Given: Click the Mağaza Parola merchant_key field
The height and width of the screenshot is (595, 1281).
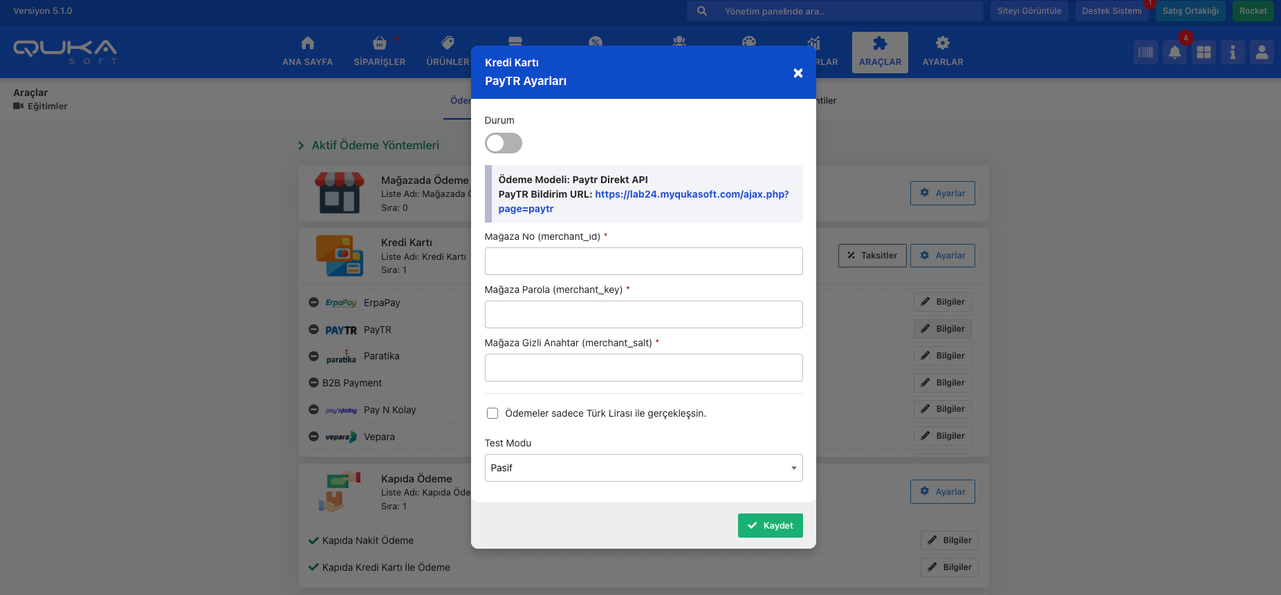Looking at the screenshot, I should (643, 314).
